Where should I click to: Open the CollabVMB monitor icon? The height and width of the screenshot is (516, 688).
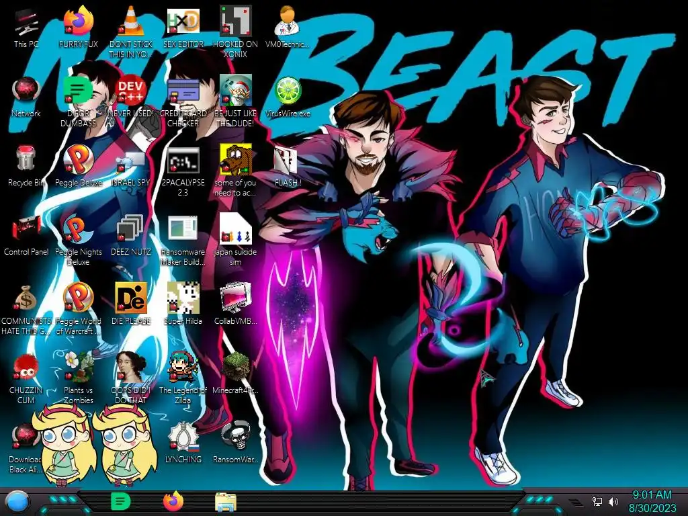(x=235, y=298)
